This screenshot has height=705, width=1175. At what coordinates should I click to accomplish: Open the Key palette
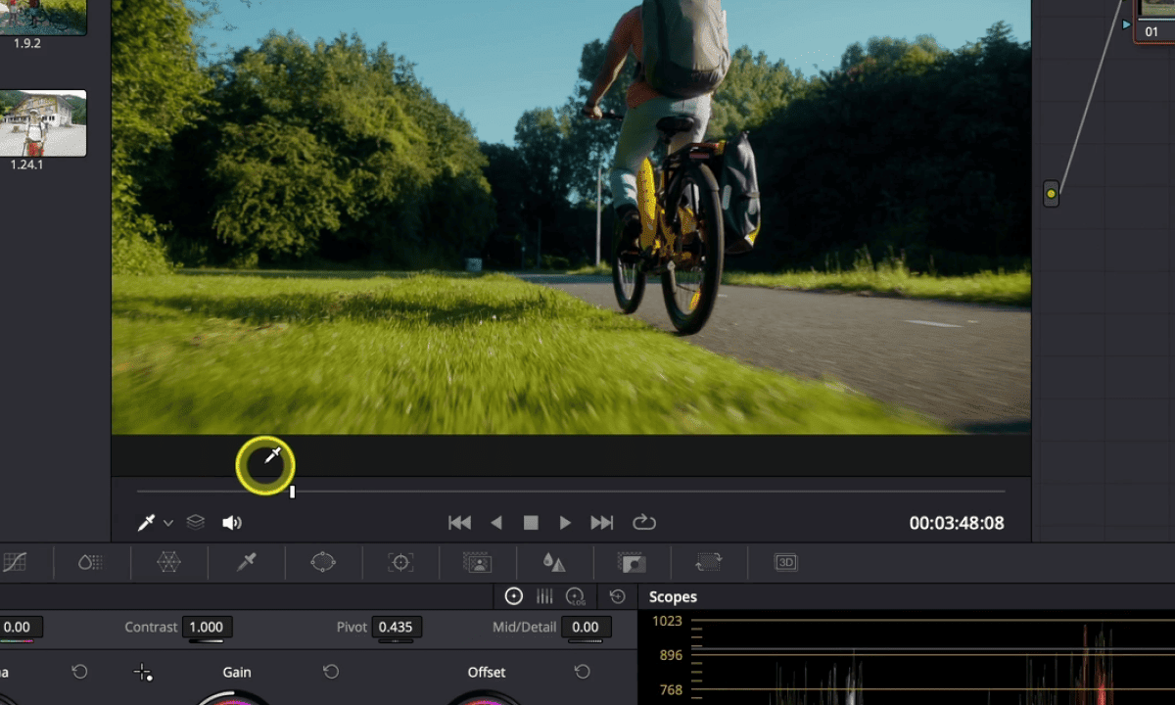tap(632, 562)
